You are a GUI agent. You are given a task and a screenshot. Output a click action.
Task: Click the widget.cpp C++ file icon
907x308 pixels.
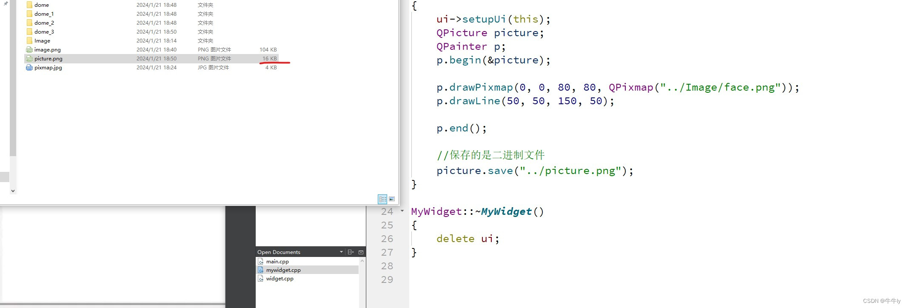(x=261, y=279)
